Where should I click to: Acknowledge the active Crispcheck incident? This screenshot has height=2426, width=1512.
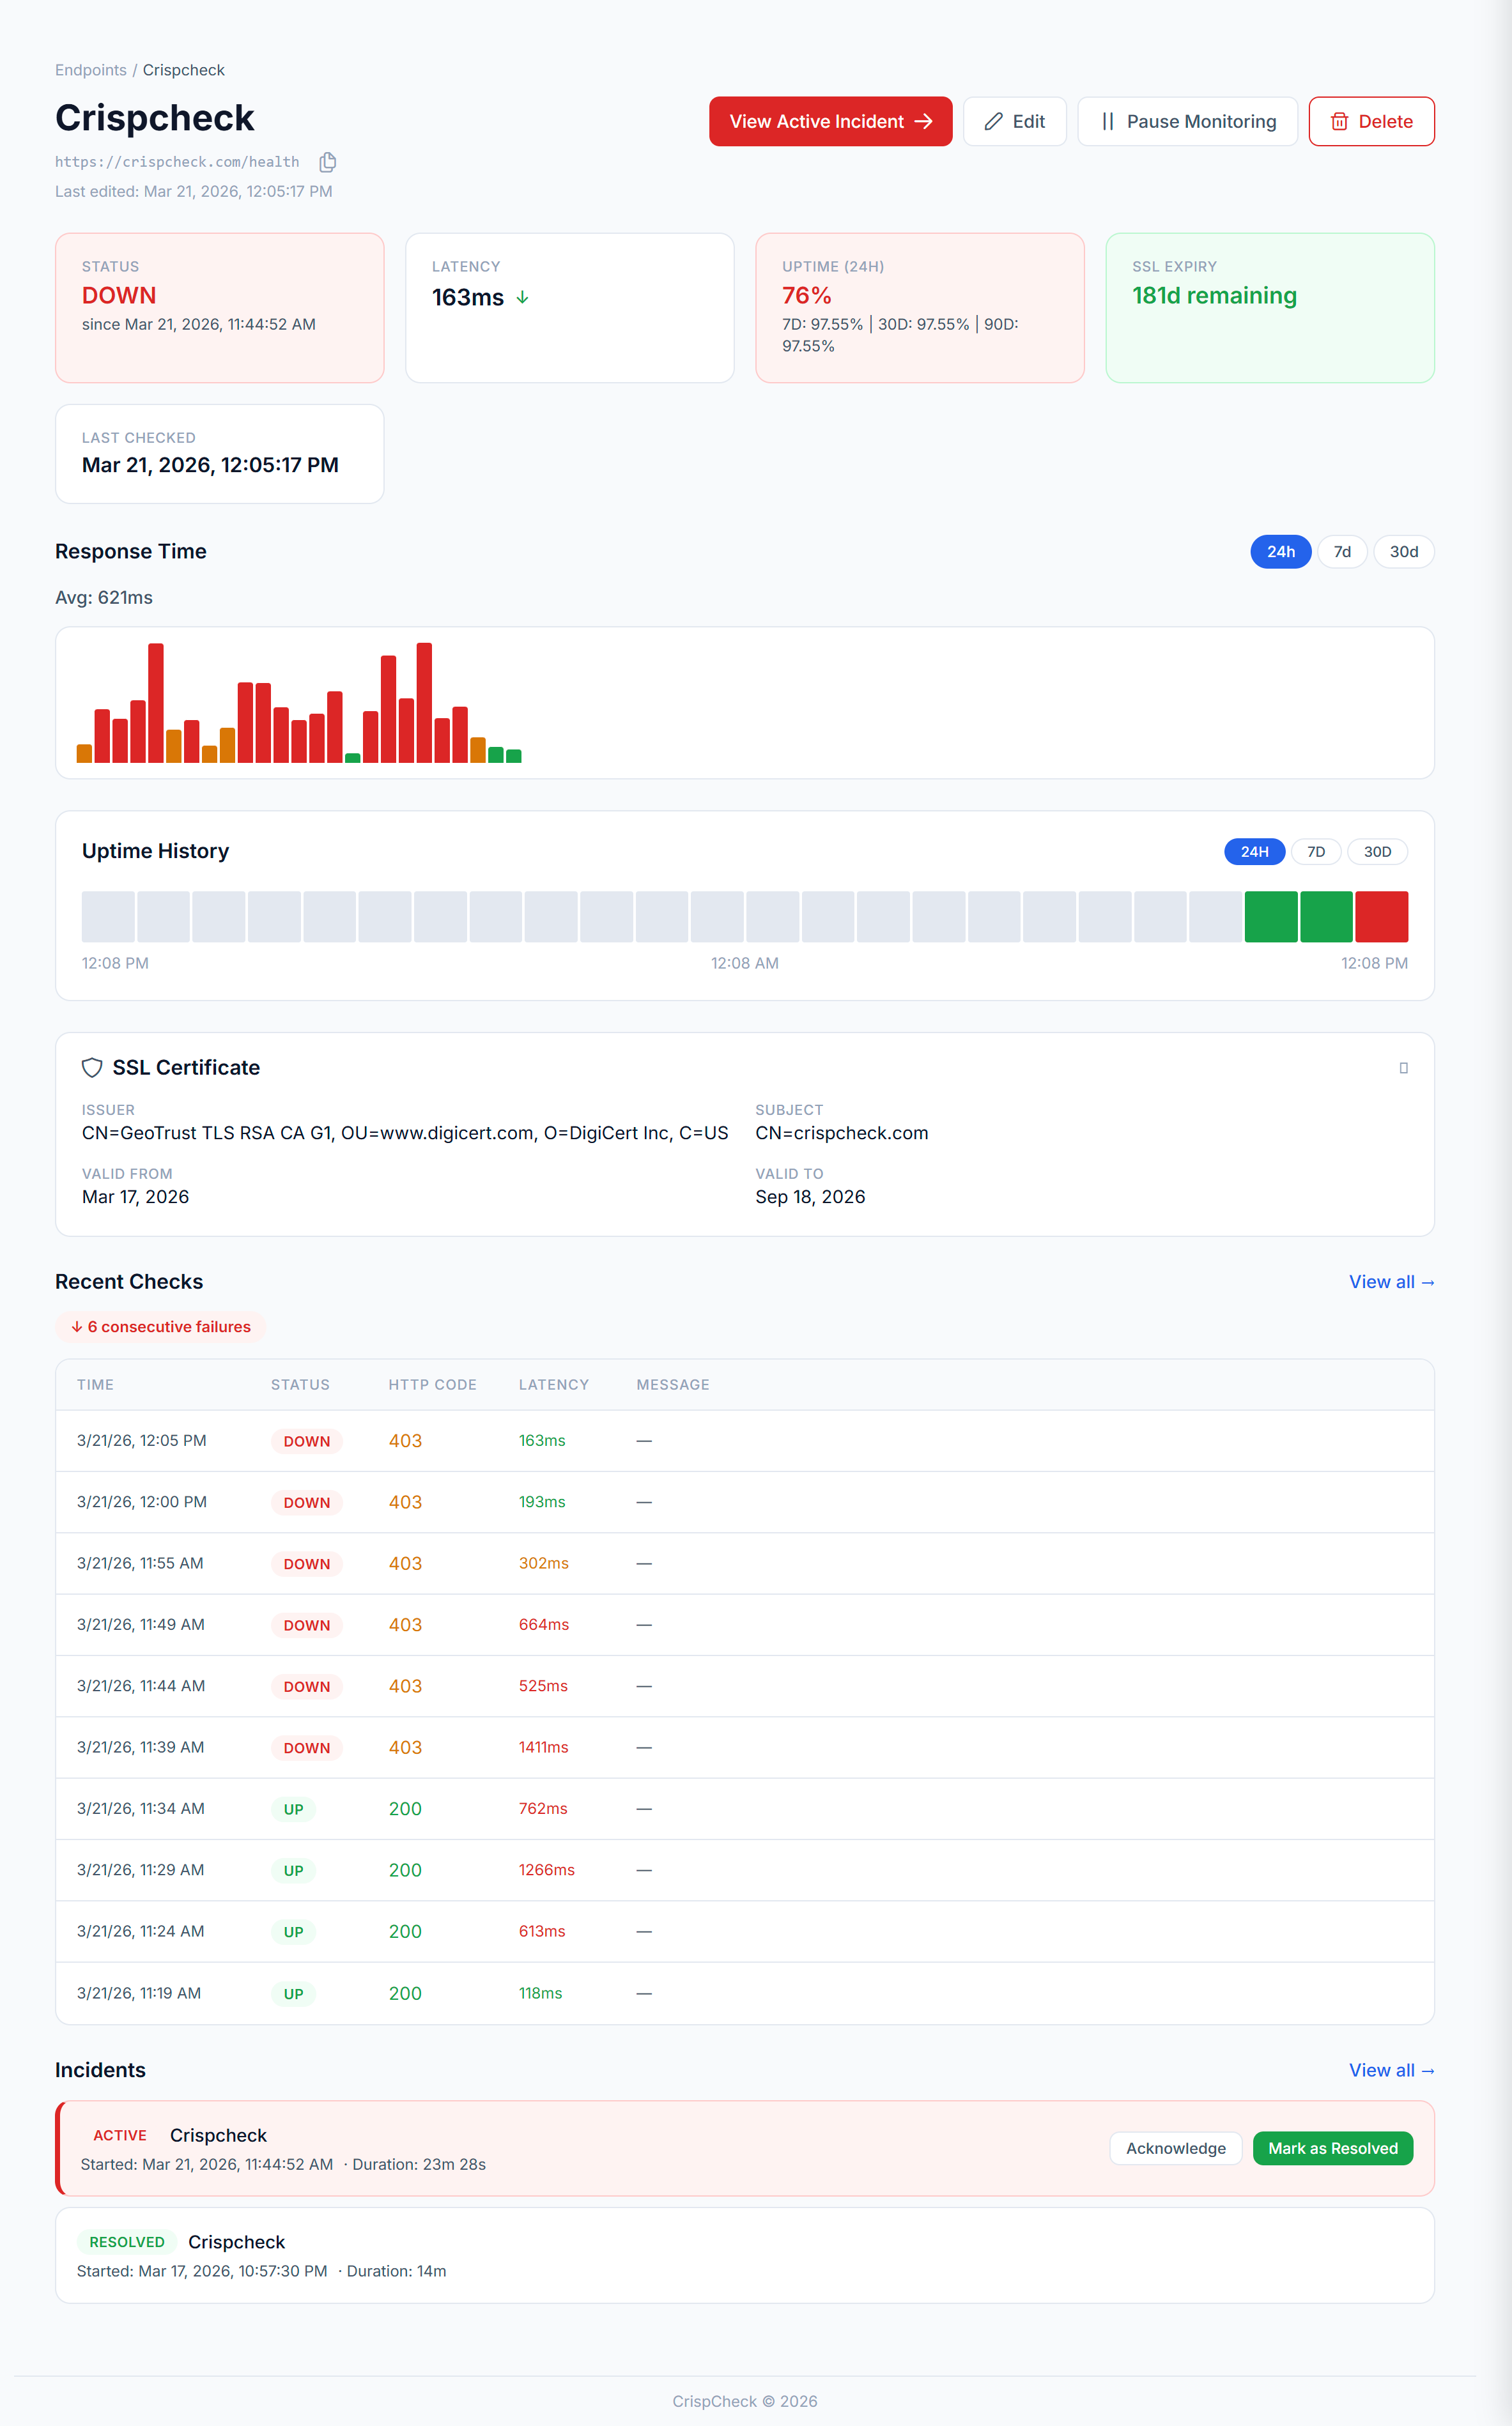tap(1175, 2148)
